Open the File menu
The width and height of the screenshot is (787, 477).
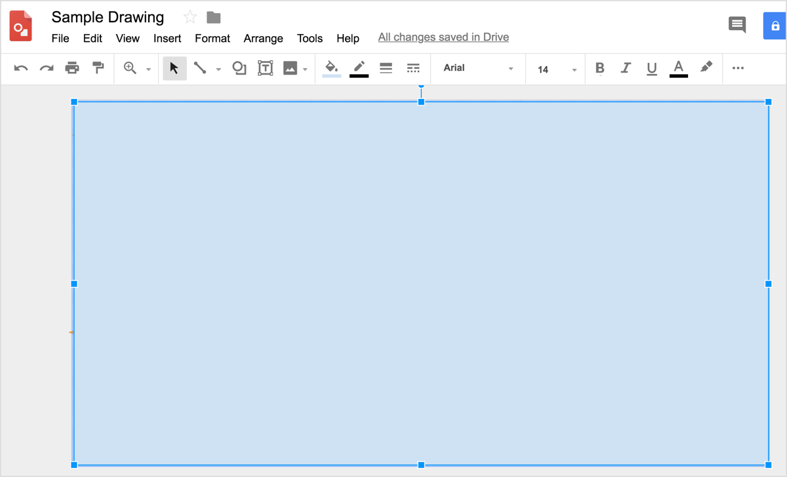(60, 38)
